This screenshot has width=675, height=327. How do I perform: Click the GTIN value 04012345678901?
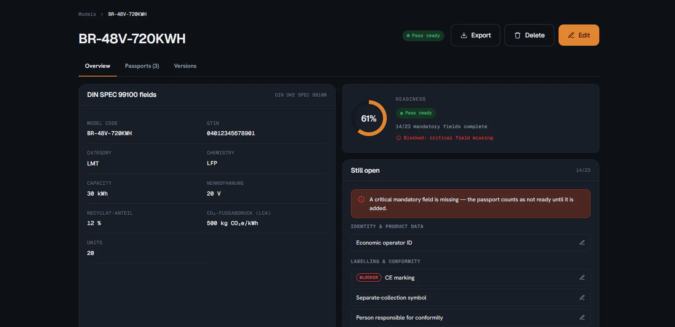[231, 134]
